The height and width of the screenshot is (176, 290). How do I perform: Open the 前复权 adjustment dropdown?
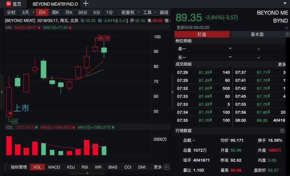tap(130, 12)
